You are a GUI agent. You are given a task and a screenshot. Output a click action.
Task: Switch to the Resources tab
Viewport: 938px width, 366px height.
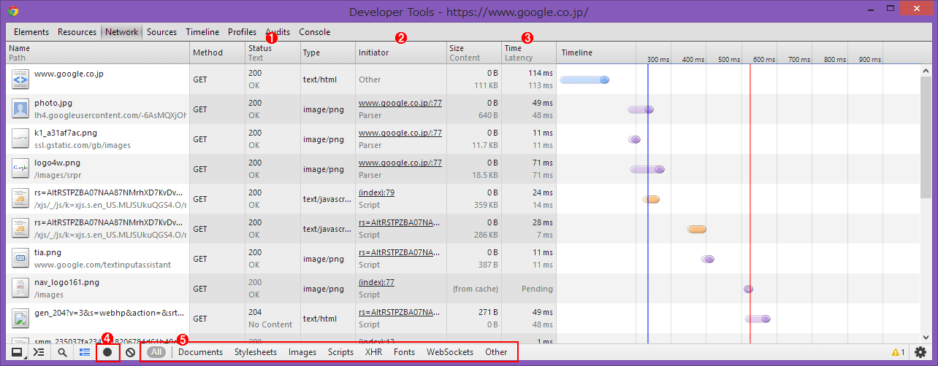pyautogui.click(x=77, y=32)
